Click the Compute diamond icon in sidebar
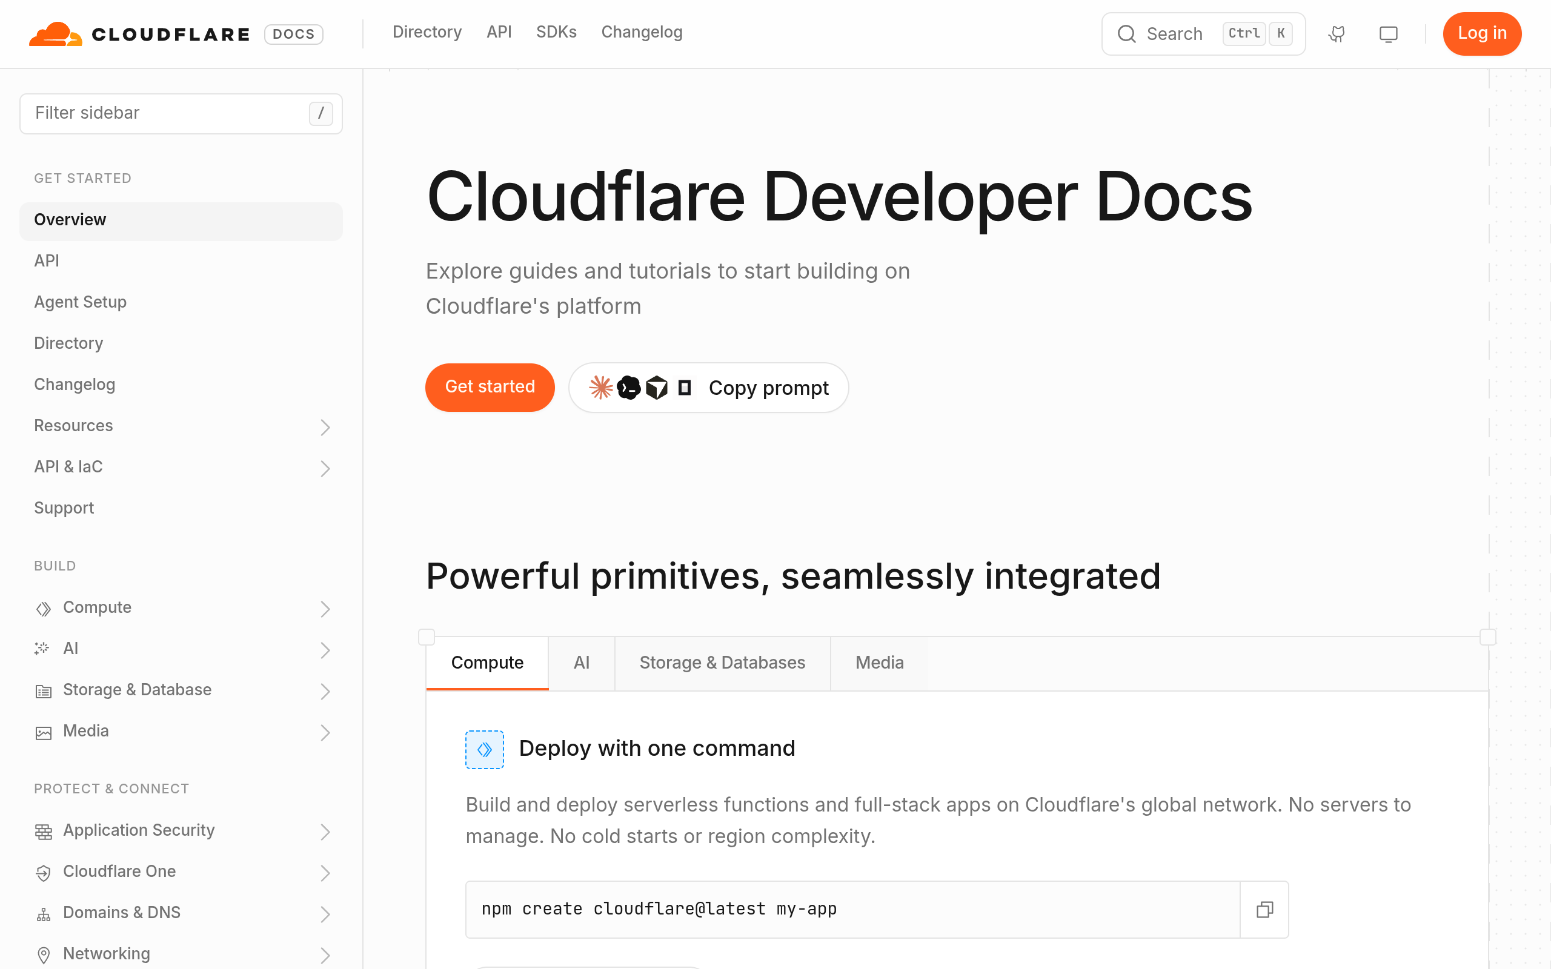The width and height of the screenshot is (1551, 969). point(44,608)
